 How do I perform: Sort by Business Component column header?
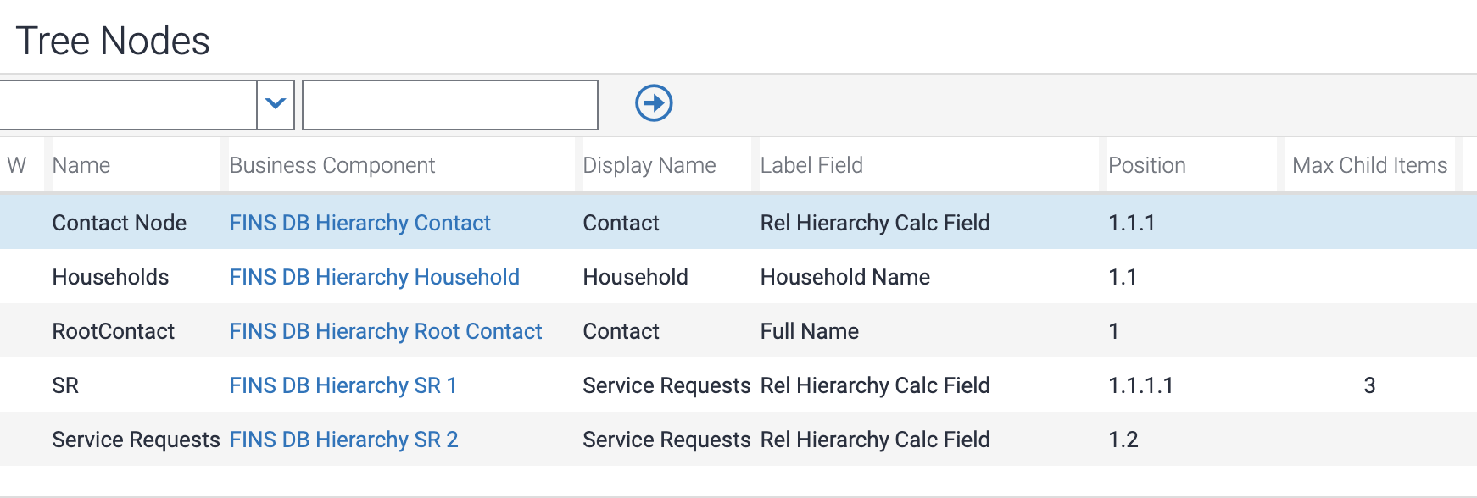pos(332,165)
